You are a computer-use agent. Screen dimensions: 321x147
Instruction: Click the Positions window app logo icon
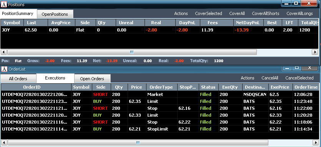pyautogui.click(x=4, y=5)
